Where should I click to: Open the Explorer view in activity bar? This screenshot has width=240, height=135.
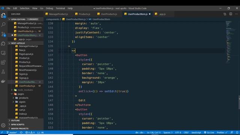(x=3, y=15)
